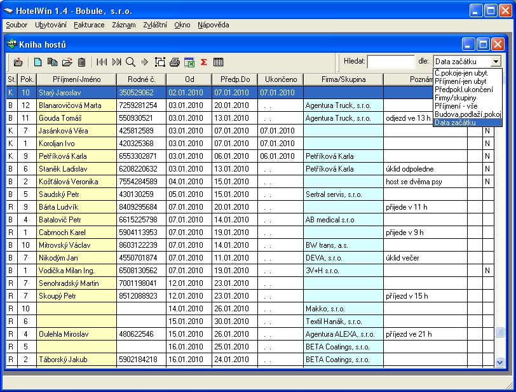Click the red sigma sum icon
Viewport: 516px width, 392px height.
[x=203, y=62]
